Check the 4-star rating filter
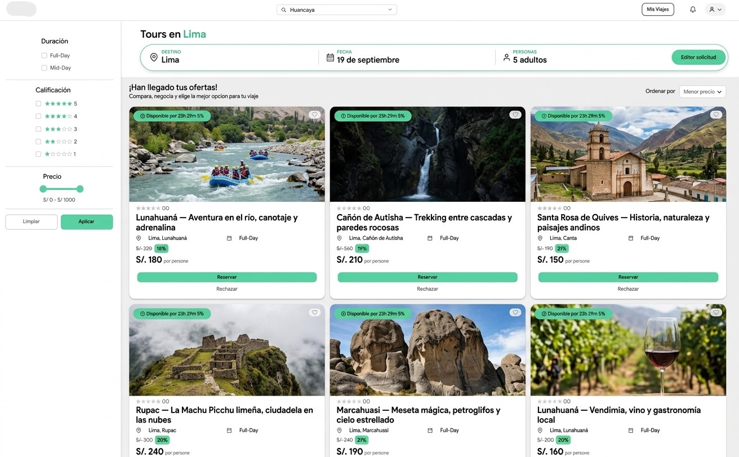The width and height of the screenshot is (739, 457). [x=38, y=117]
